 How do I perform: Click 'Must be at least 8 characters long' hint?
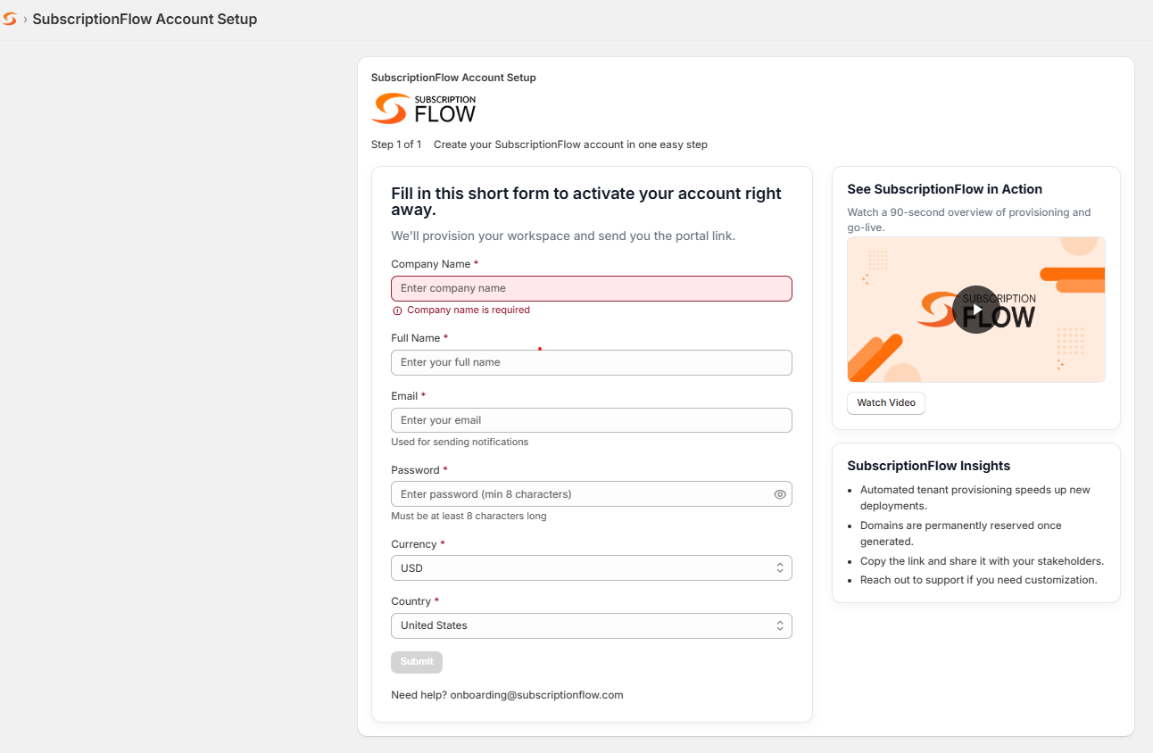pos(469,517)
